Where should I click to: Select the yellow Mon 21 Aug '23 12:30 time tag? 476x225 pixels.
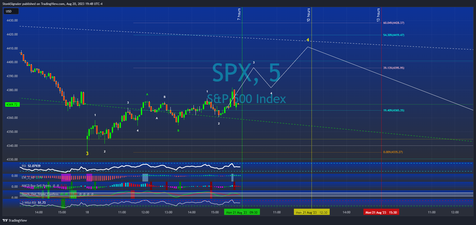(x=312, y=212)
